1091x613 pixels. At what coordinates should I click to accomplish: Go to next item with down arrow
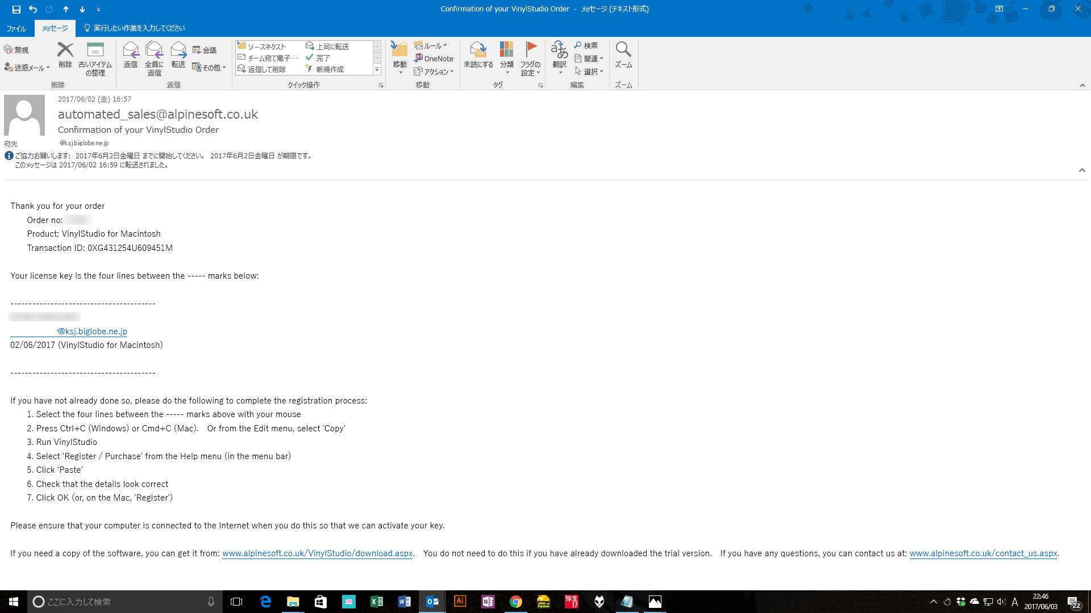click(x=82, y=9)
